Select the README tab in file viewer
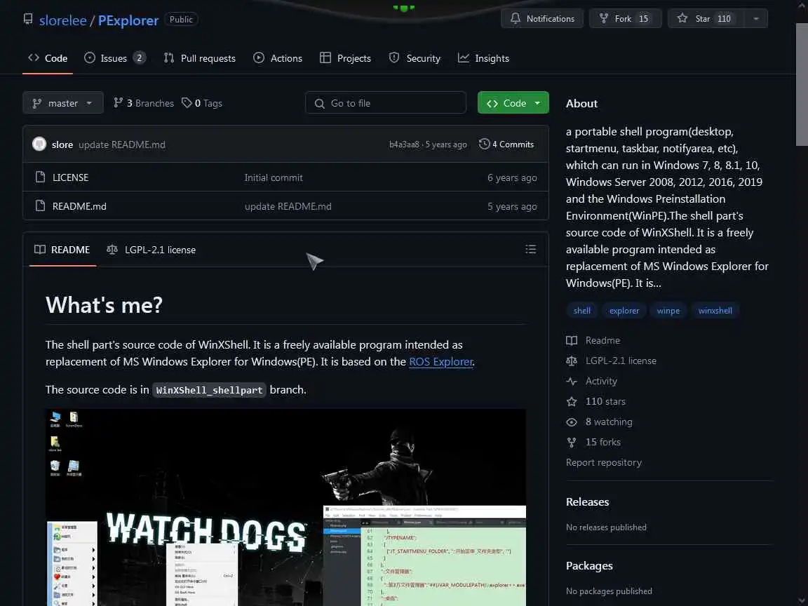This screenshot has height=606, width=808. (62, 250)
